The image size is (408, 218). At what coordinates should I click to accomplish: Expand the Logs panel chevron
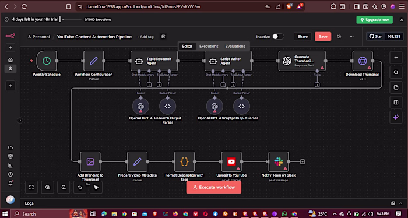(x=401, y=203)
